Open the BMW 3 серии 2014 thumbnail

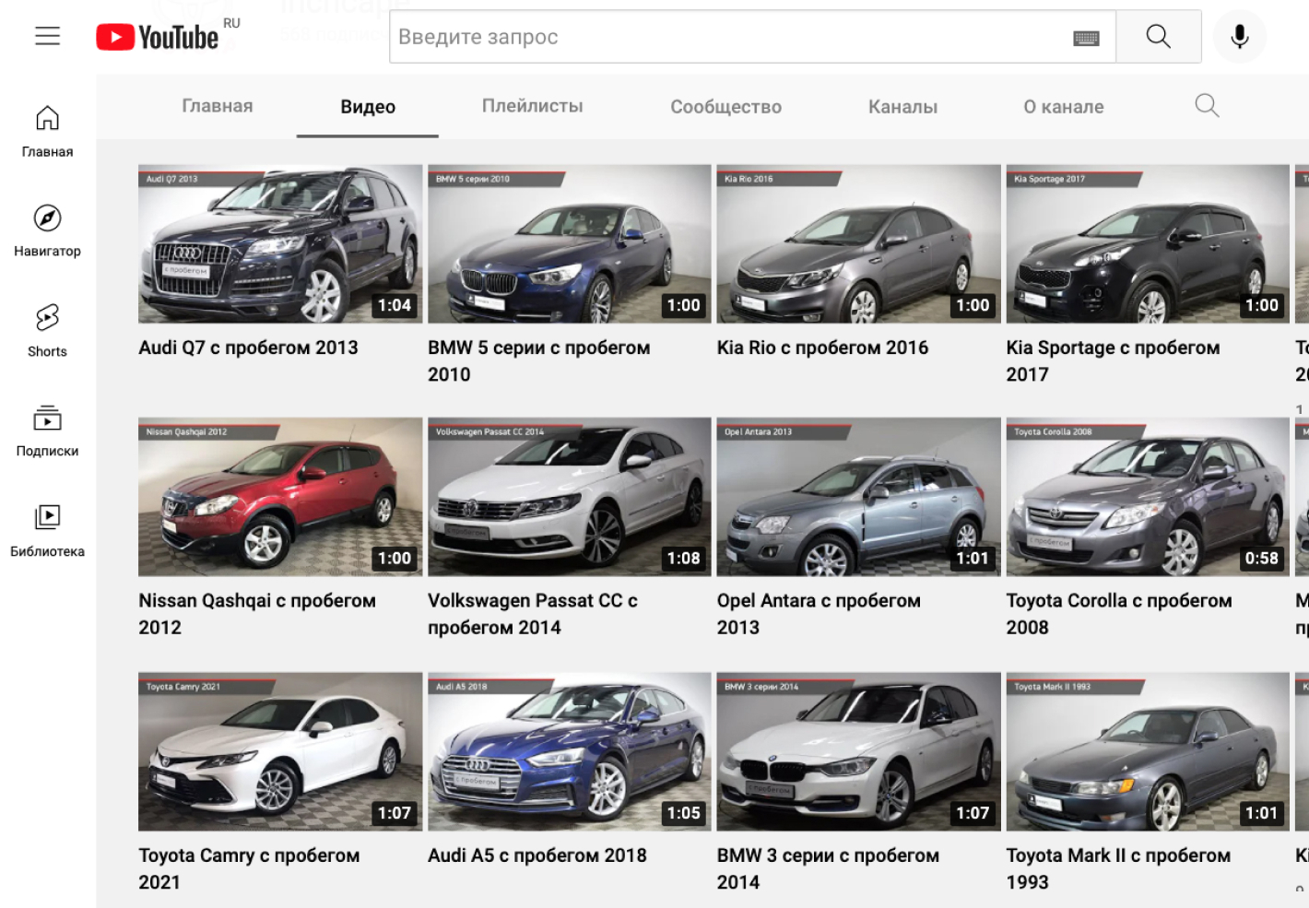click(859, 752)
